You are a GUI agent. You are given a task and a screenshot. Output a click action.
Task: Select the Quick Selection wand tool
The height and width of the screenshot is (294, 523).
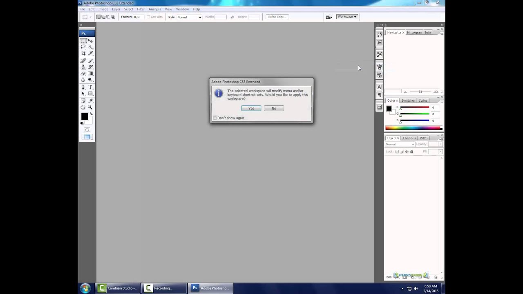pos(90,47)
